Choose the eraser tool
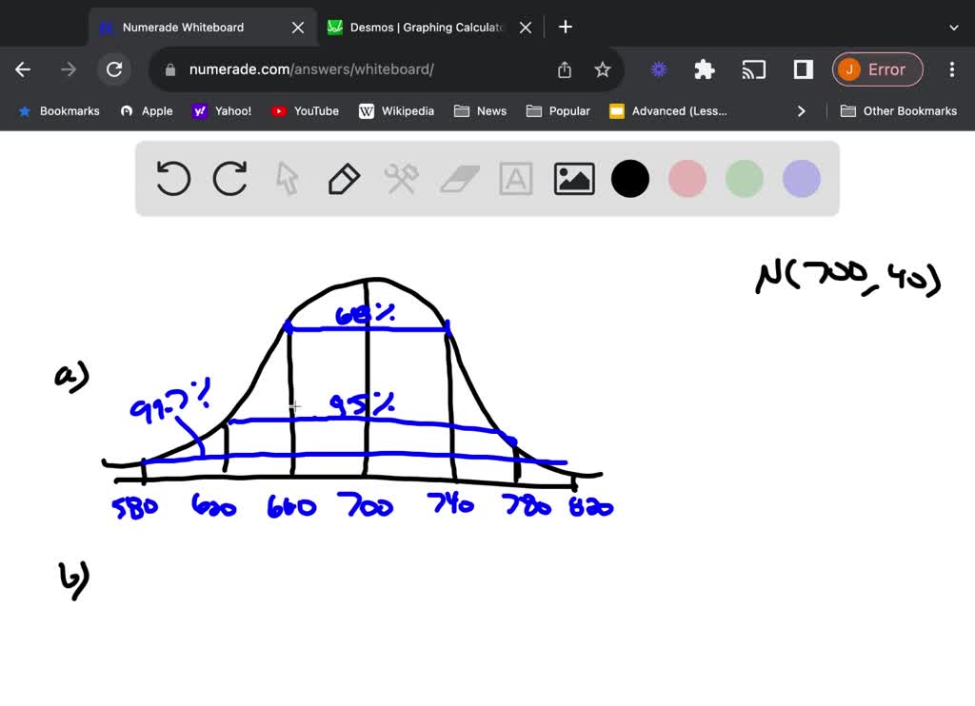Viewport: 975px width, 706px height. (x=461, y=179)
